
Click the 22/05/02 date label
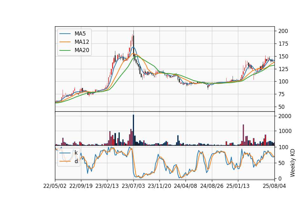click(55, 186)
